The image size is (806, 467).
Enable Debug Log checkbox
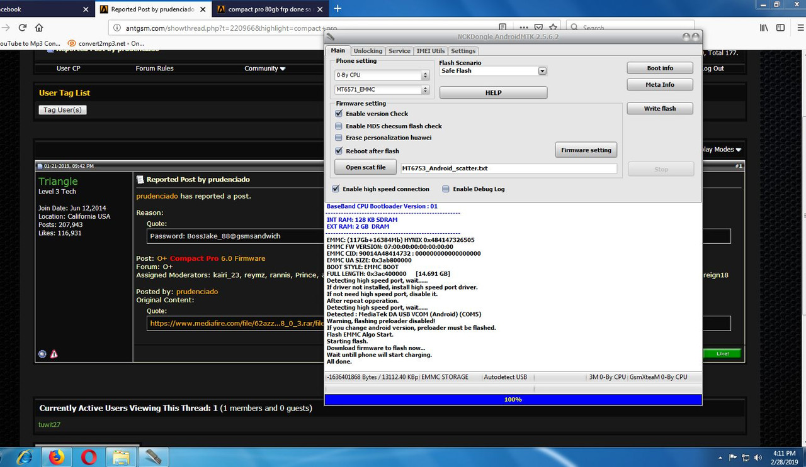[446, 189]
